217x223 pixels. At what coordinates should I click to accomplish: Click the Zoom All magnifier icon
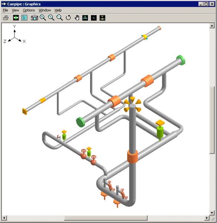tap(43, 18)
